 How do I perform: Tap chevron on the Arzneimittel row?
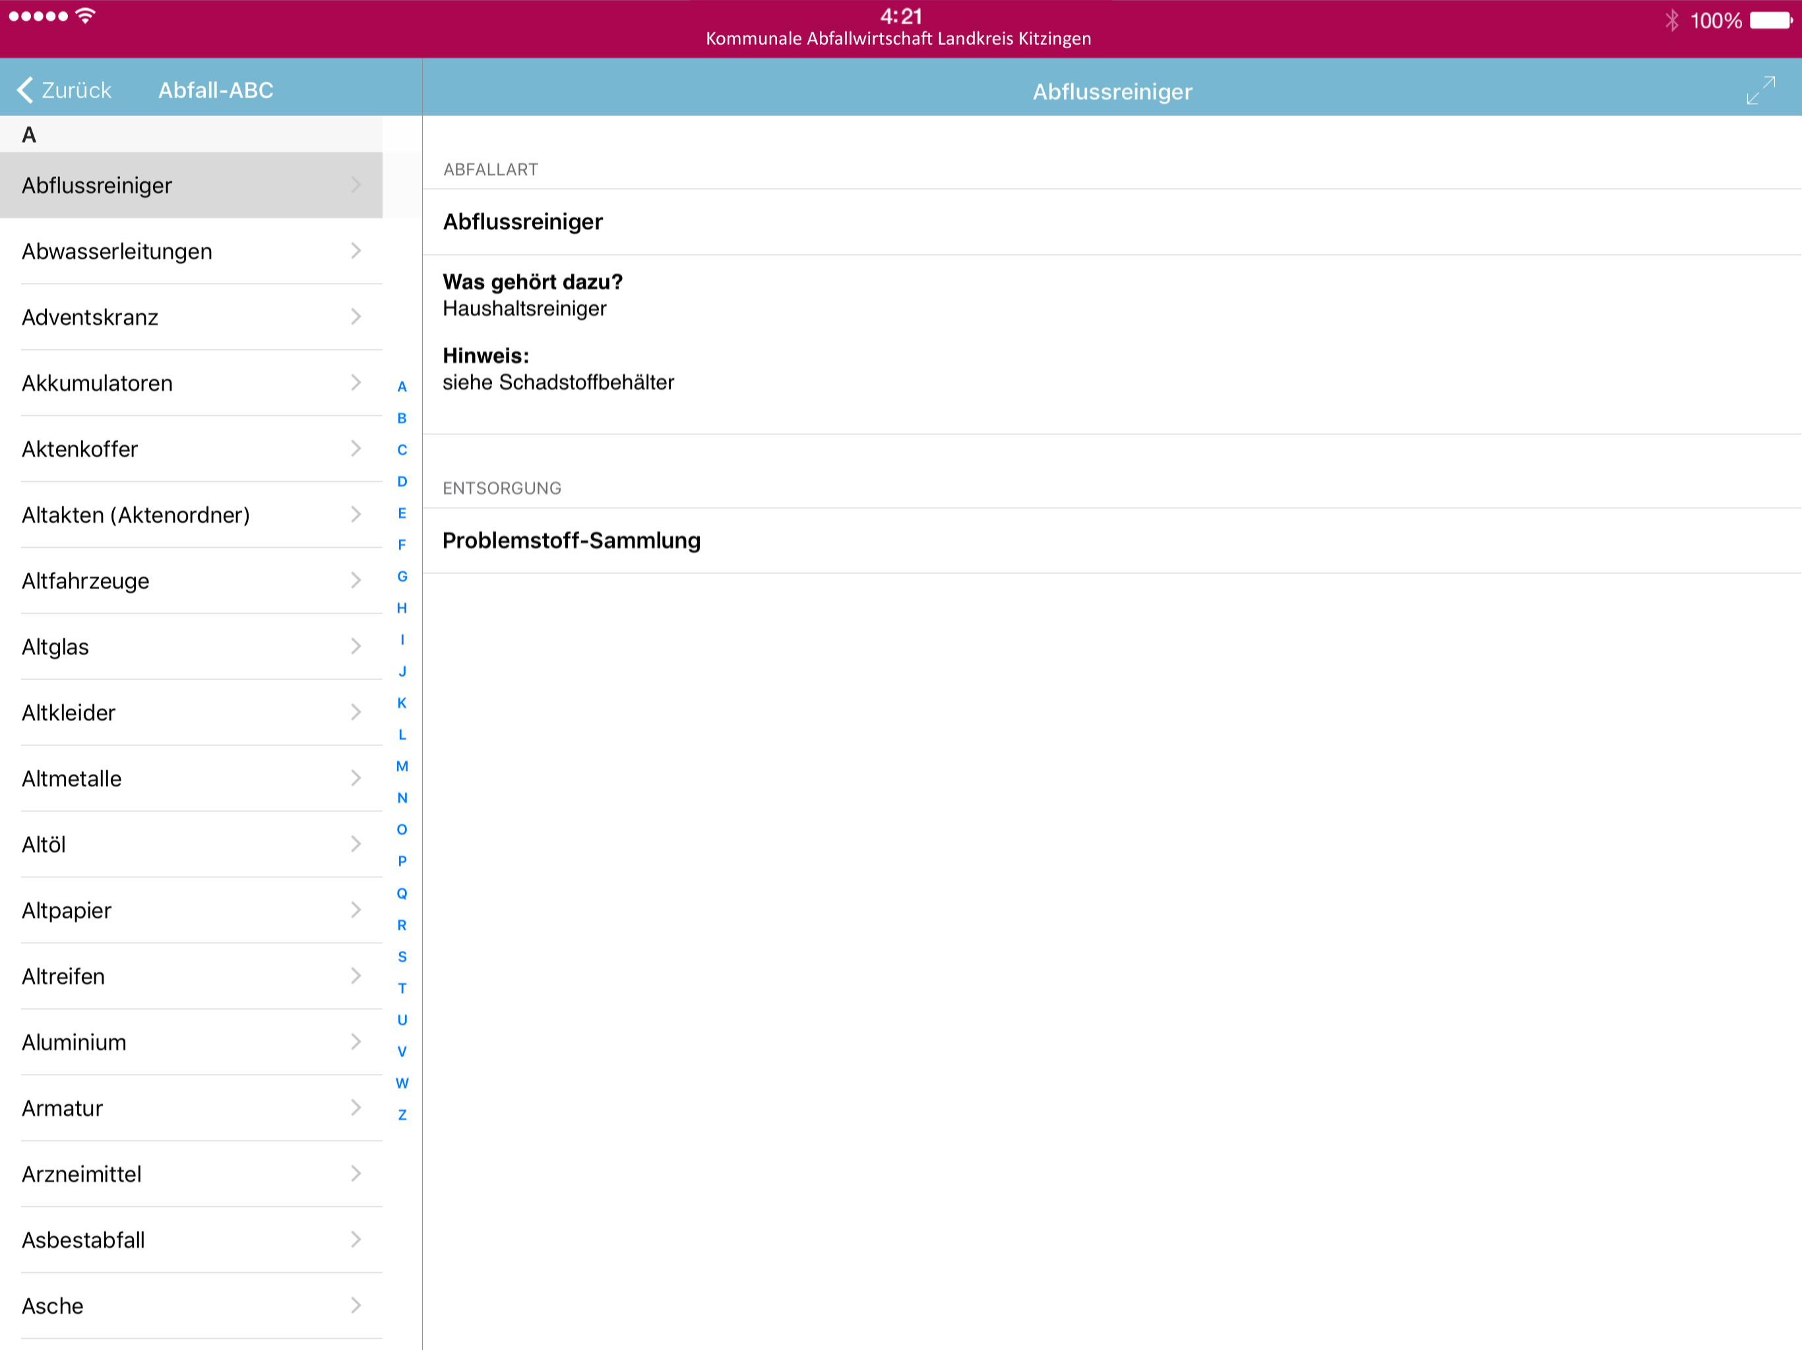356,1174
